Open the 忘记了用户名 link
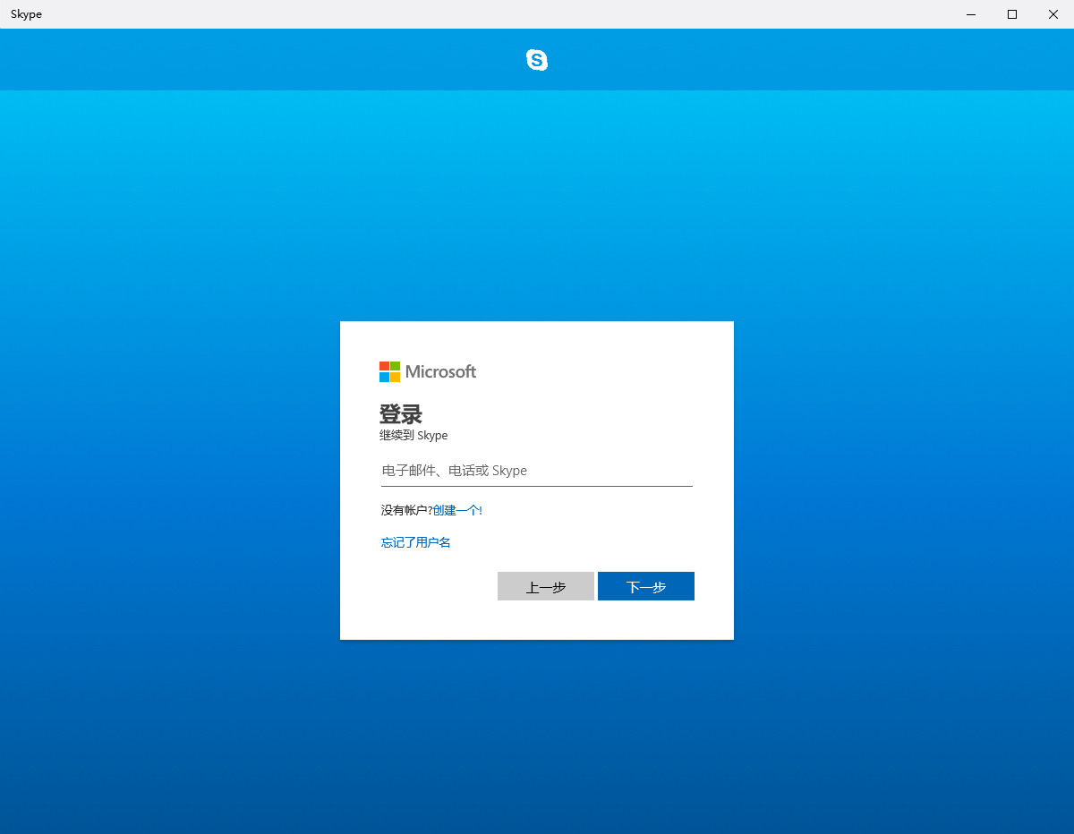 pos(416,542)
